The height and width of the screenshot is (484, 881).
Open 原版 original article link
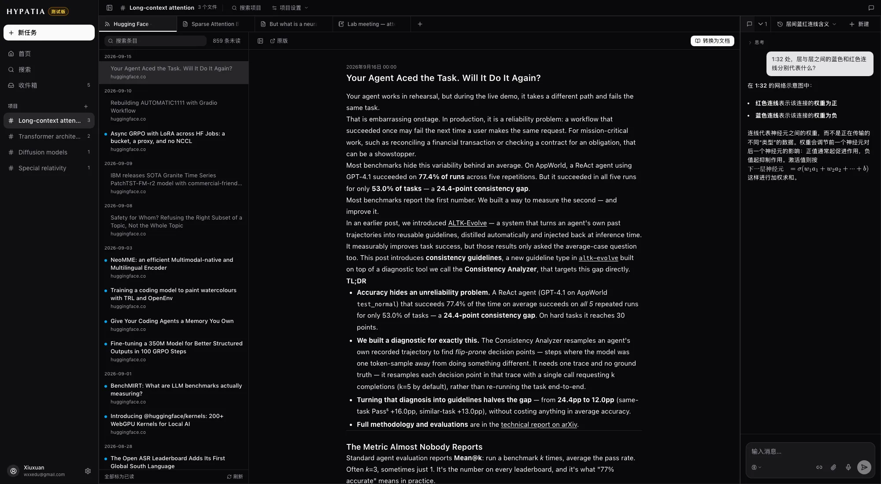(x=279, y=41)
